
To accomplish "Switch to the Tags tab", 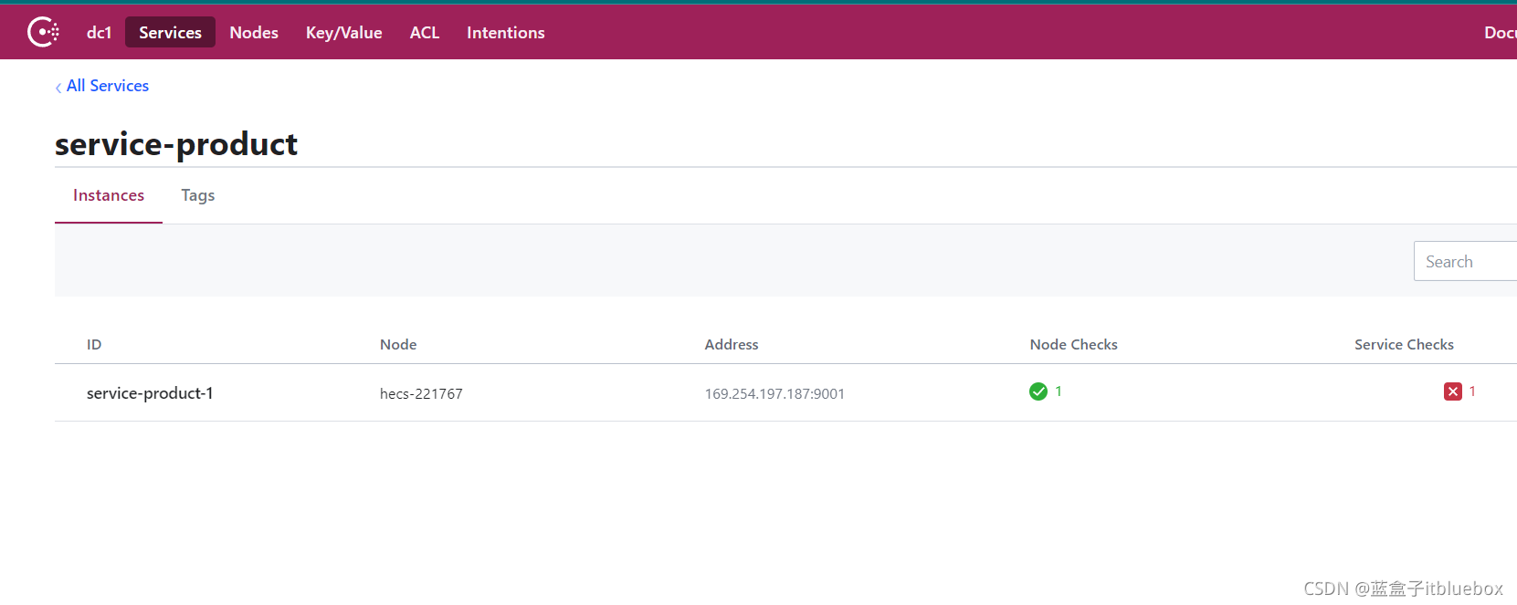I will (197, 195).
